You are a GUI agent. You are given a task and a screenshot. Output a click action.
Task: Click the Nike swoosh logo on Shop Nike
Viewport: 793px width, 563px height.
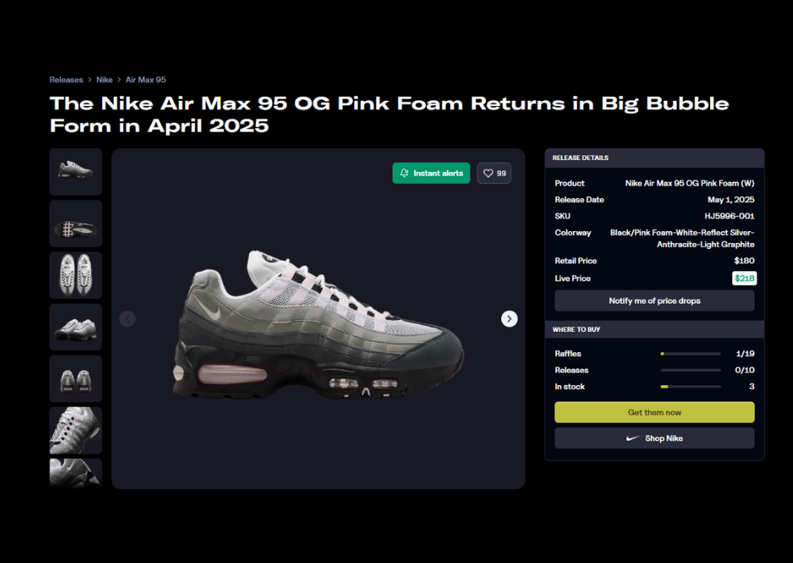tap(633, 438)
